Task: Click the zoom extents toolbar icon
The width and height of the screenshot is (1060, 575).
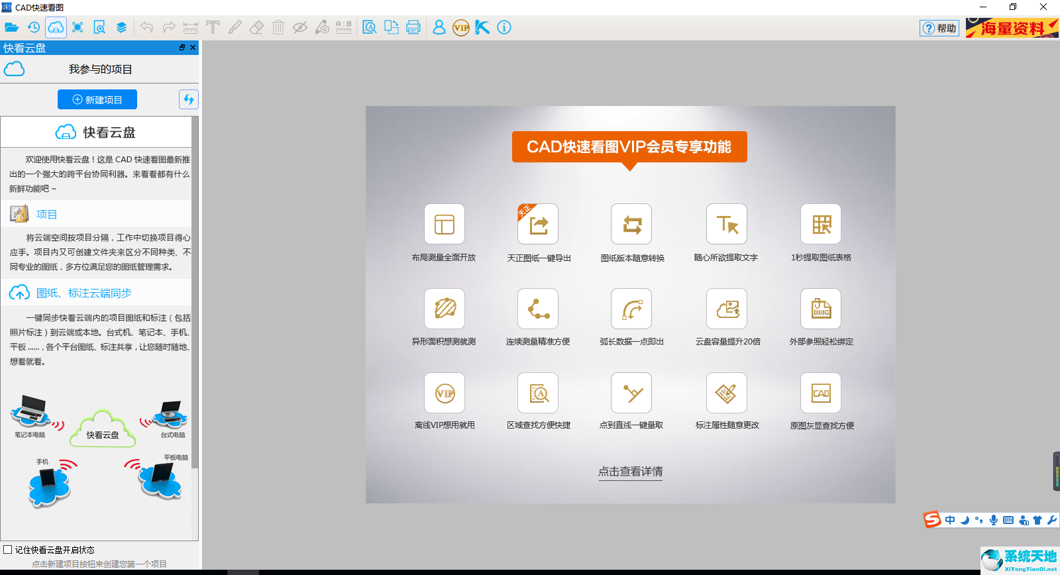Action: click(78, 28)
